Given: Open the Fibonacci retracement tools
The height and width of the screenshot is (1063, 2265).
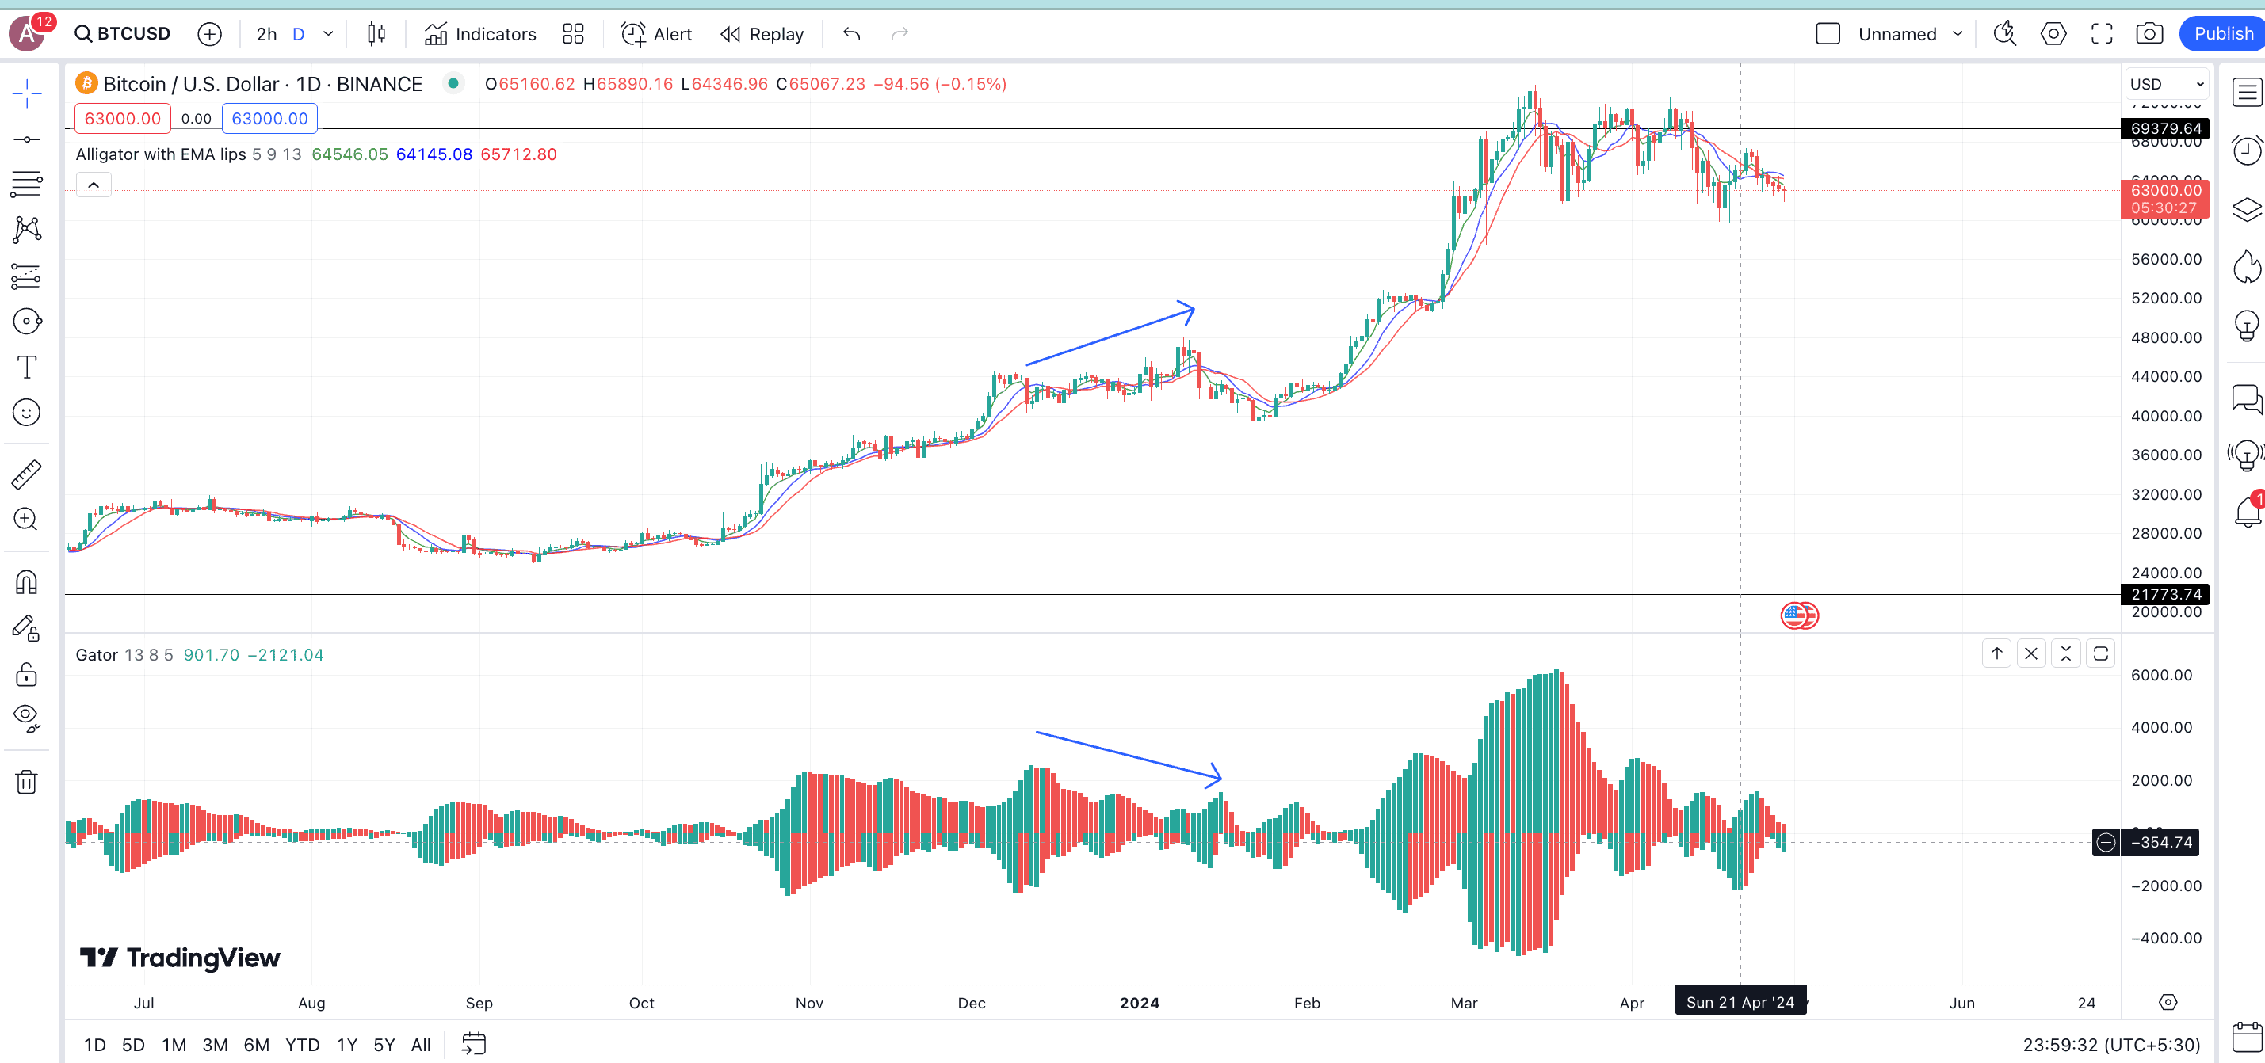Looking at the screenshot, I should coord(26,185).
